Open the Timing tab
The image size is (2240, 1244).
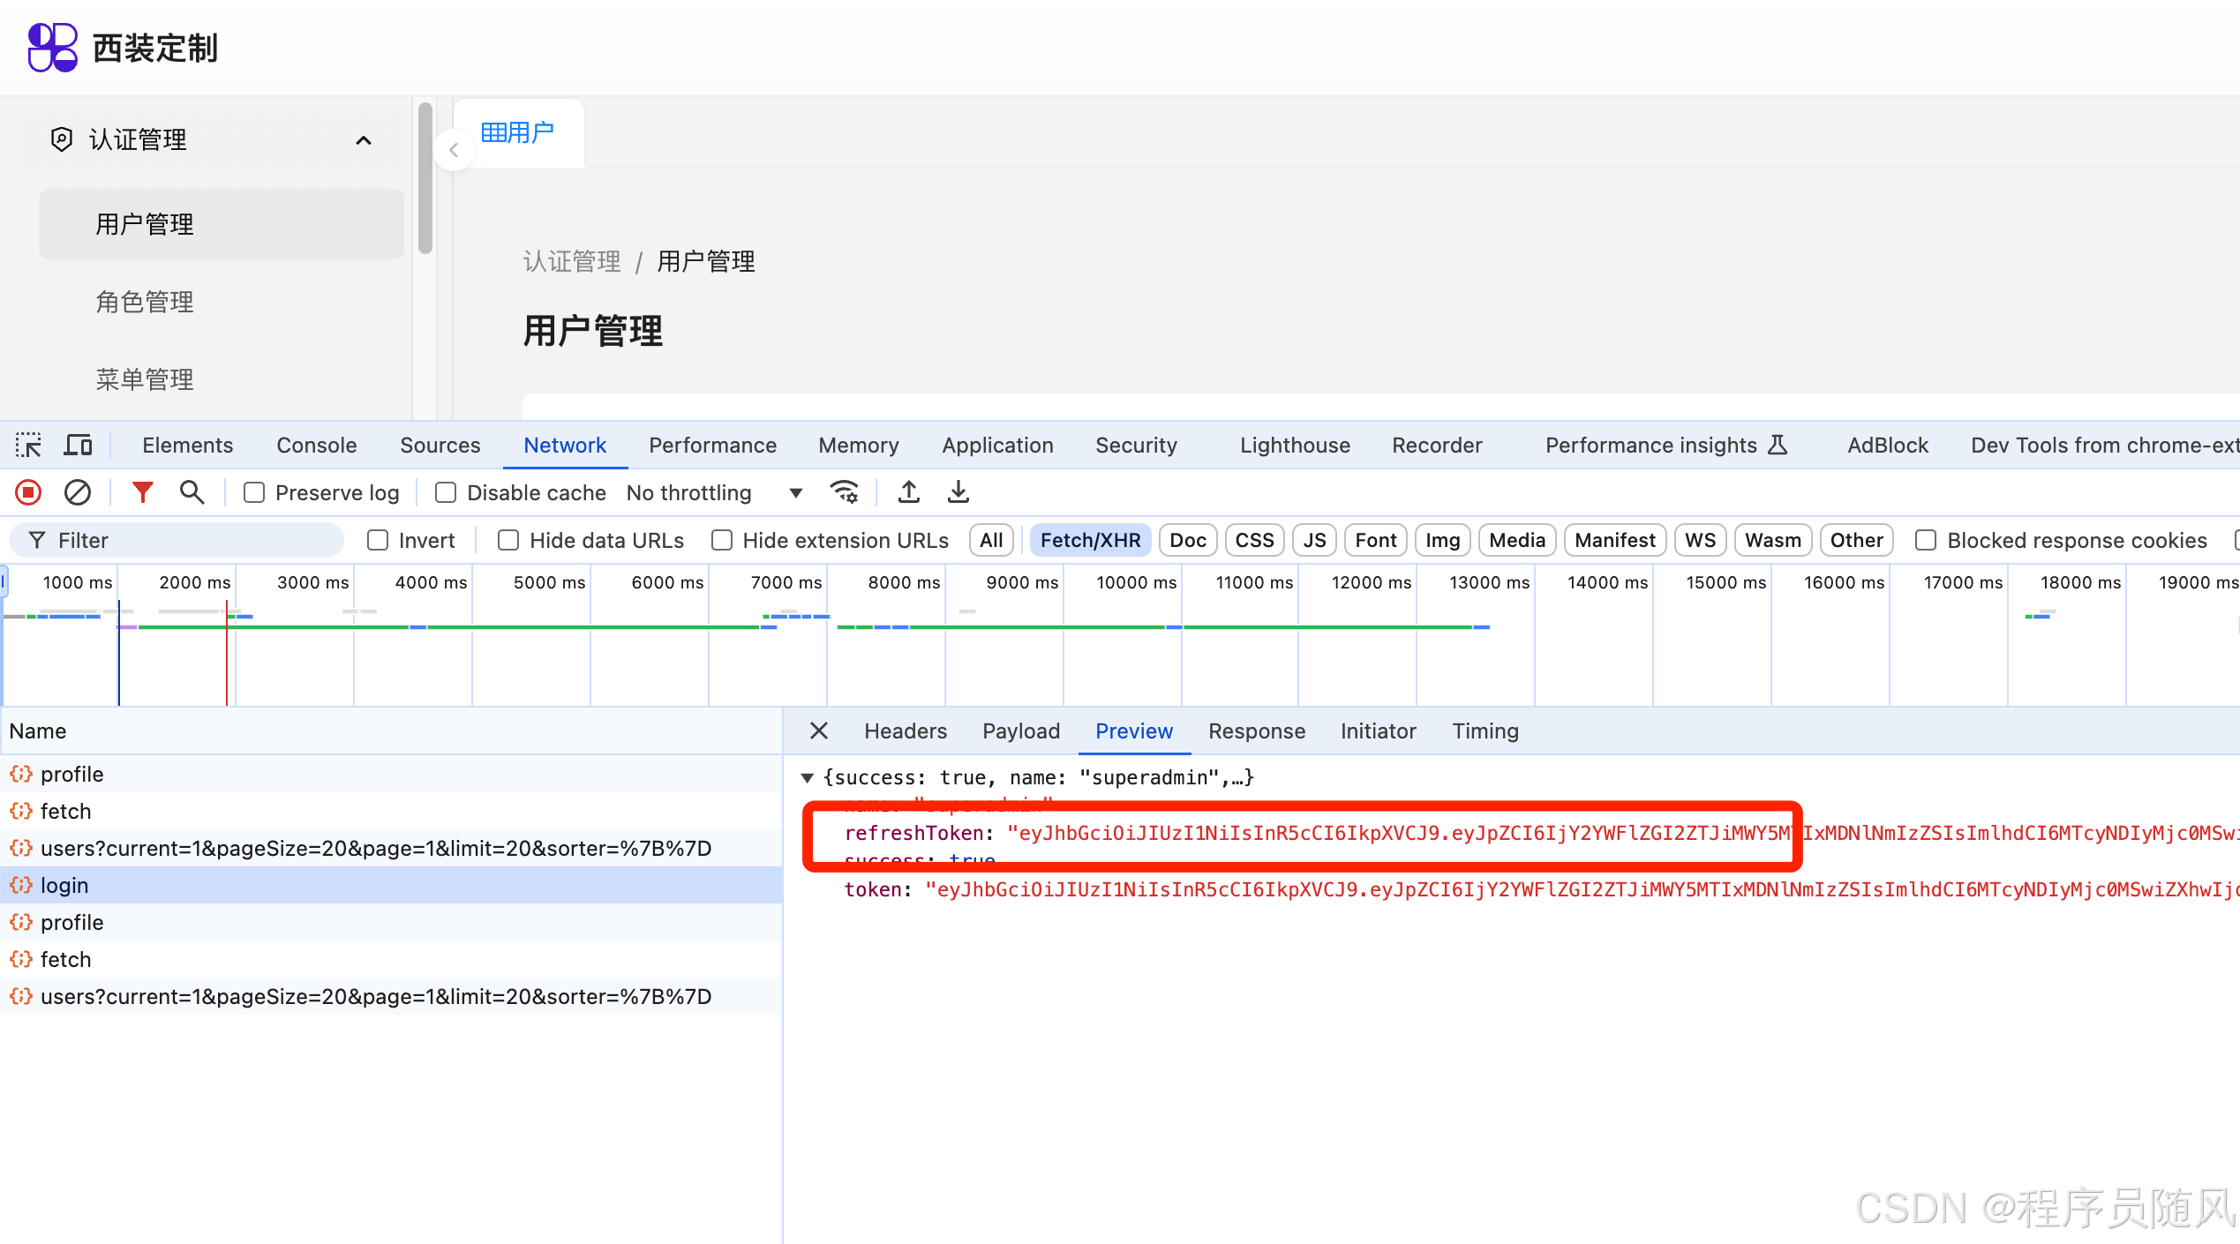[1485, 731]
